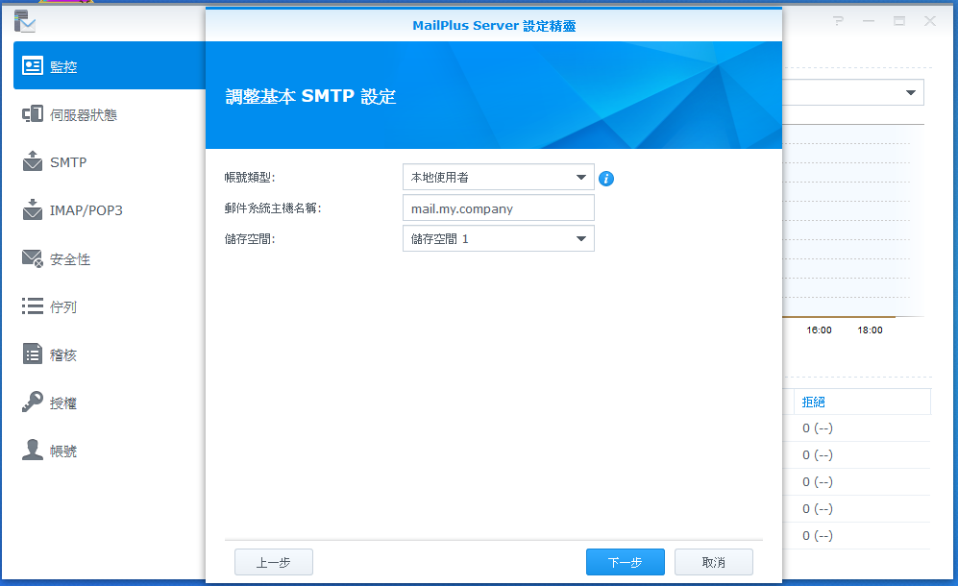Click the help question mark icon
958x586 pixels.
[838, 21]
